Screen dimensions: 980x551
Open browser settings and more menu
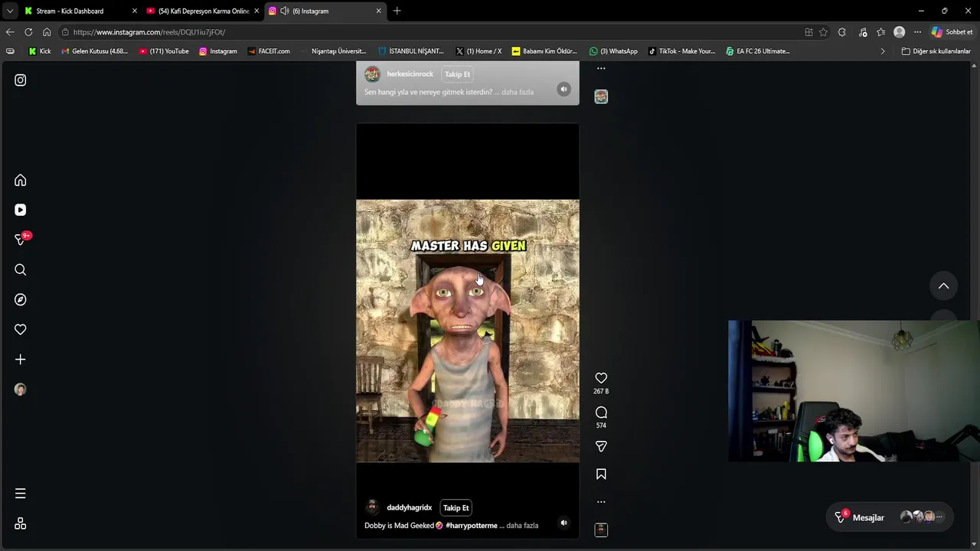[x=917, y=32]
